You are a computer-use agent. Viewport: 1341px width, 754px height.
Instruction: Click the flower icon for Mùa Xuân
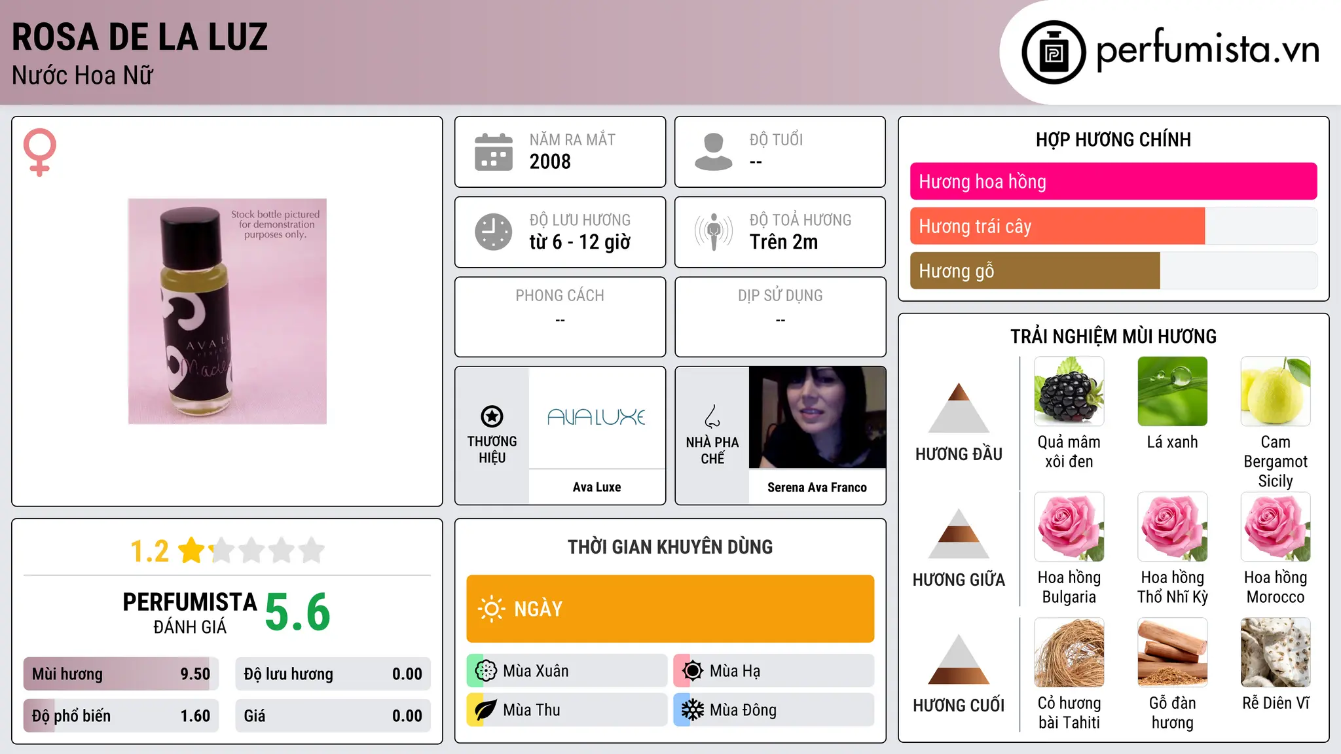486,671
